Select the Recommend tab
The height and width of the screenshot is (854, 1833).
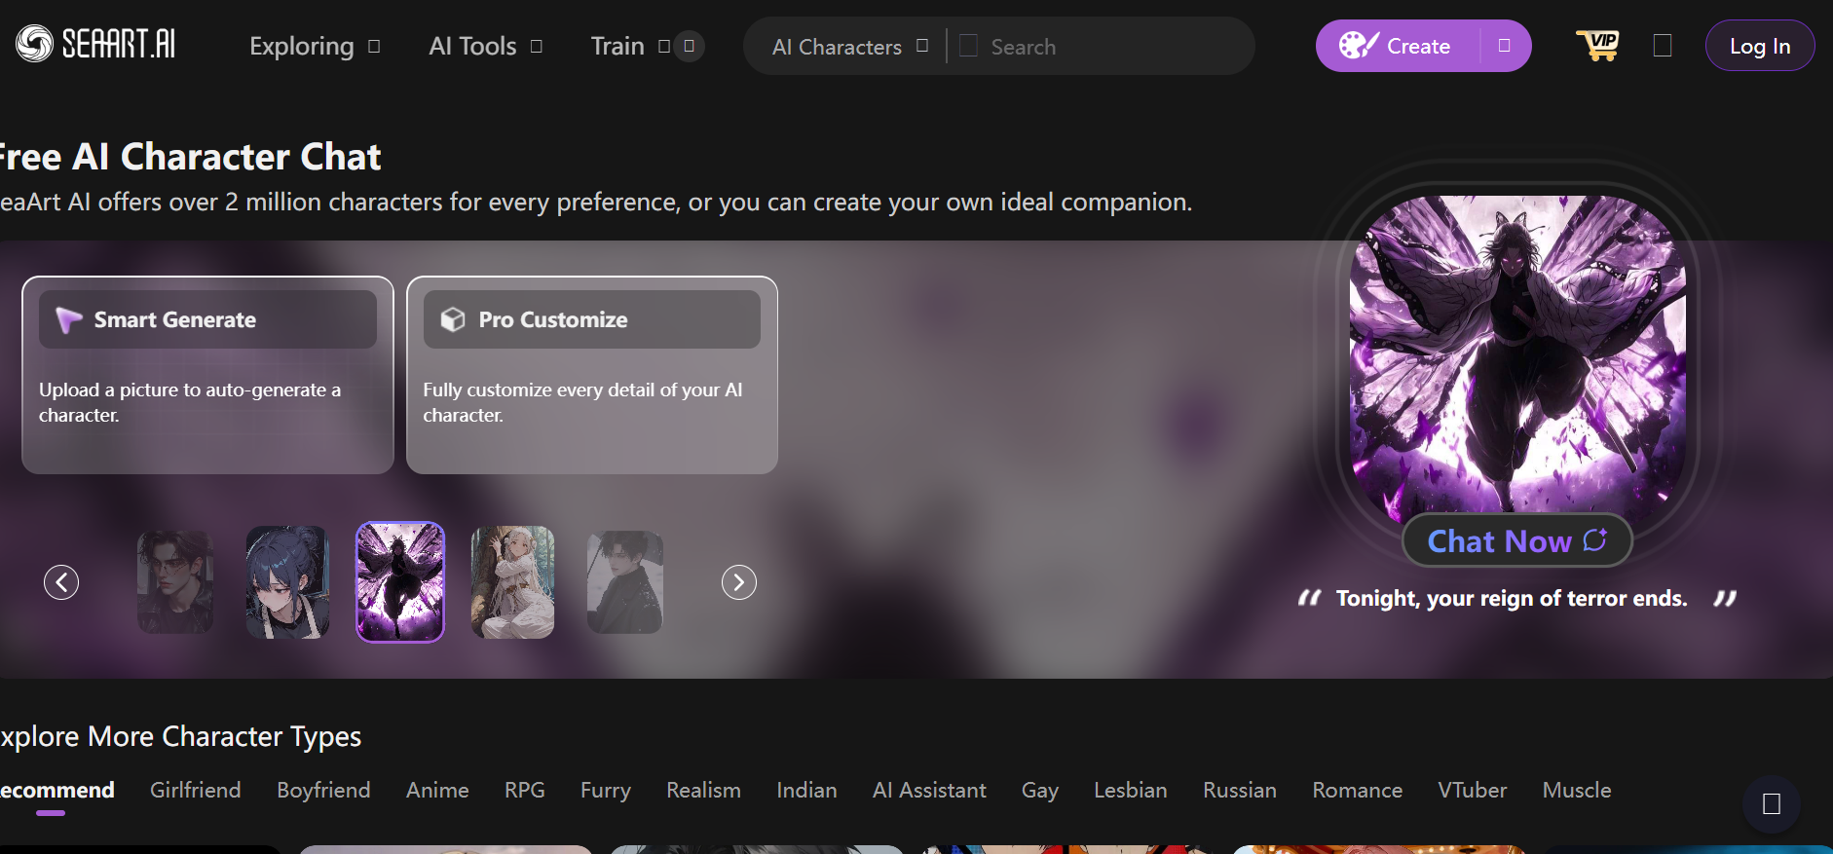coord(56,791)
